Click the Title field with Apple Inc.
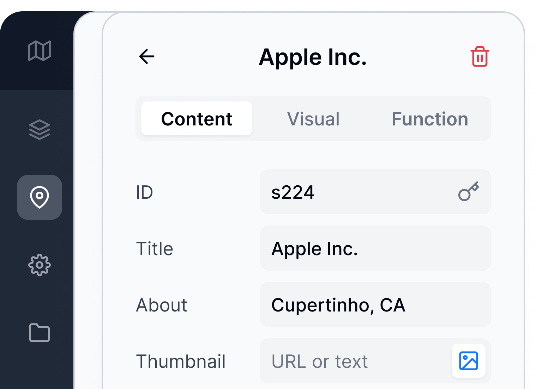This screenshot has height=389, width=542. click(375, 248)
